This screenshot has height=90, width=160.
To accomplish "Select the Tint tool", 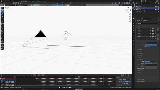I will (2, 19).
